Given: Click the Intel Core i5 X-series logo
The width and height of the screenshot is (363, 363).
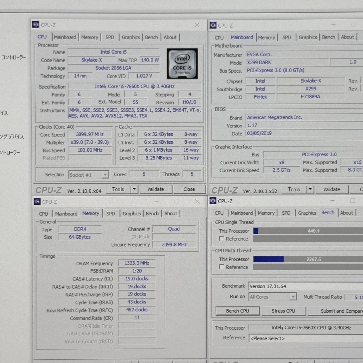Looking at the screenshot, I should 182,64.
